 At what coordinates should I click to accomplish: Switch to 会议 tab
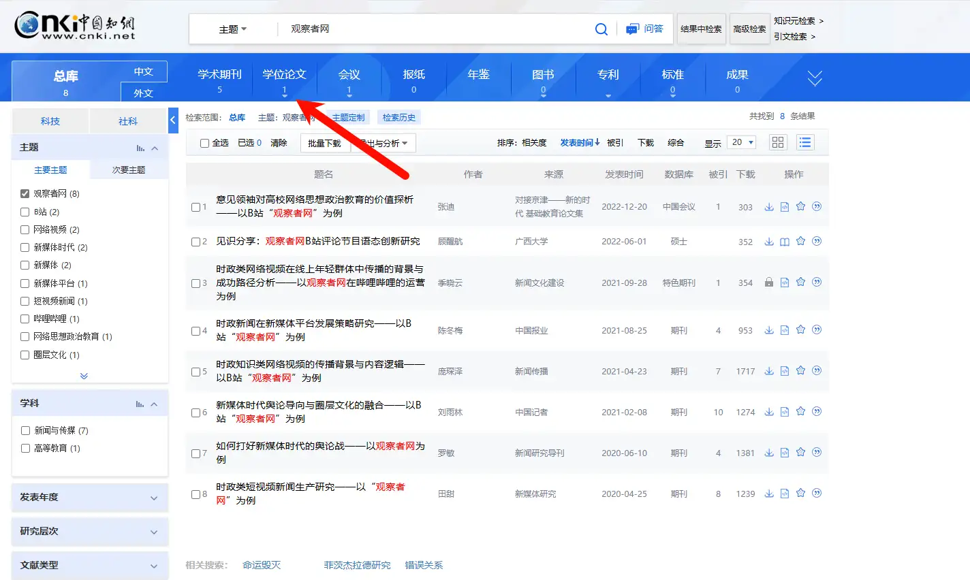(349, 79)
